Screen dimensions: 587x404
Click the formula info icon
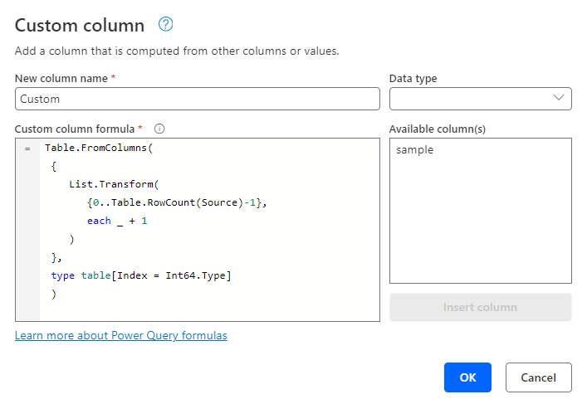point(159,129)
